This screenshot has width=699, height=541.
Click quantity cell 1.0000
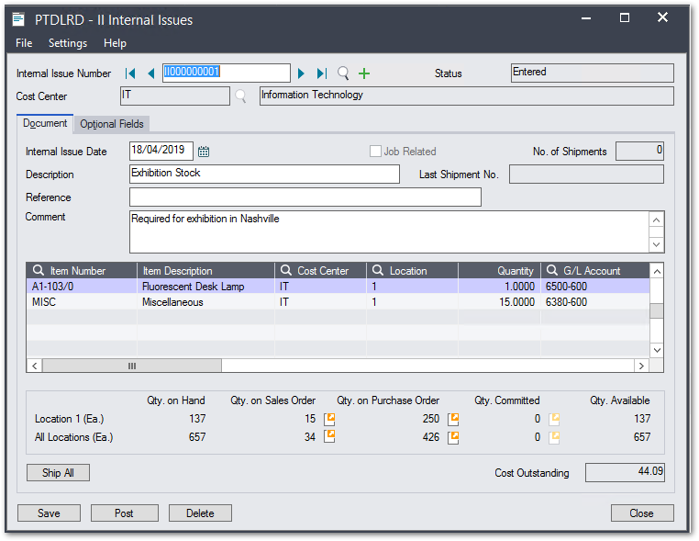coord(499,287)
